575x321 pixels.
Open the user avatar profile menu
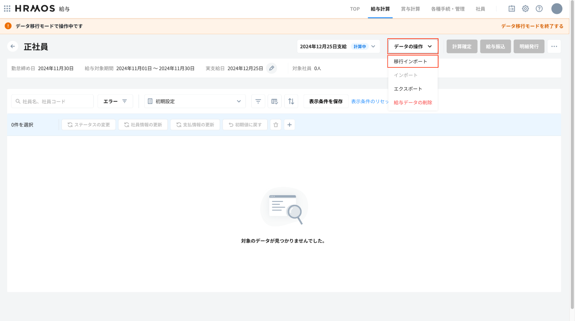click(x=557, y=9)
